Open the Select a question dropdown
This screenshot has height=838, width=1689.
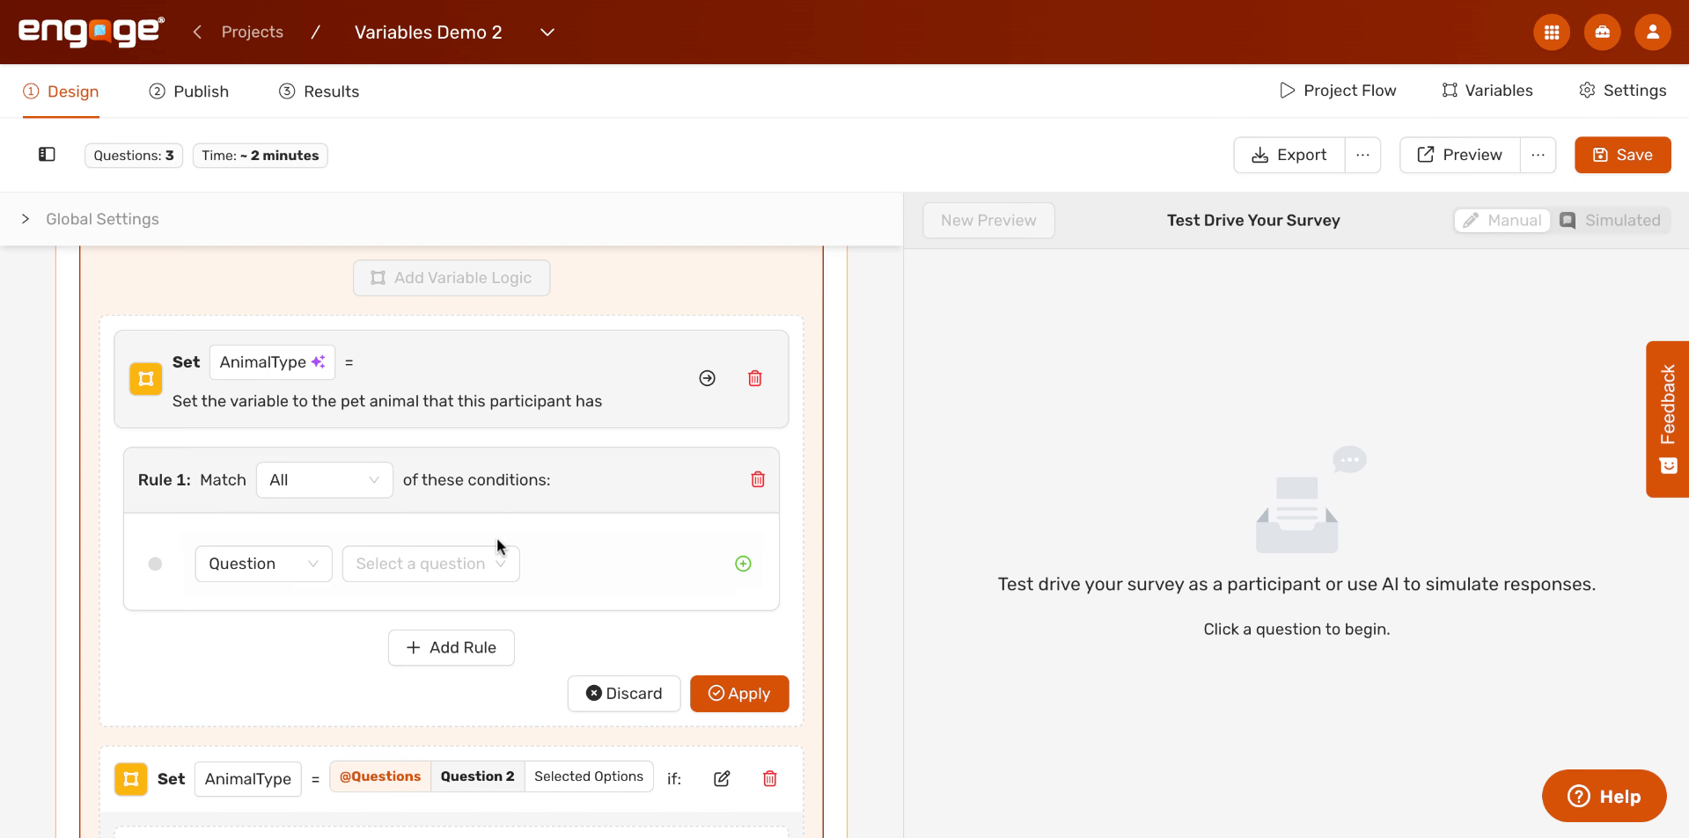(x=431, y=564)
